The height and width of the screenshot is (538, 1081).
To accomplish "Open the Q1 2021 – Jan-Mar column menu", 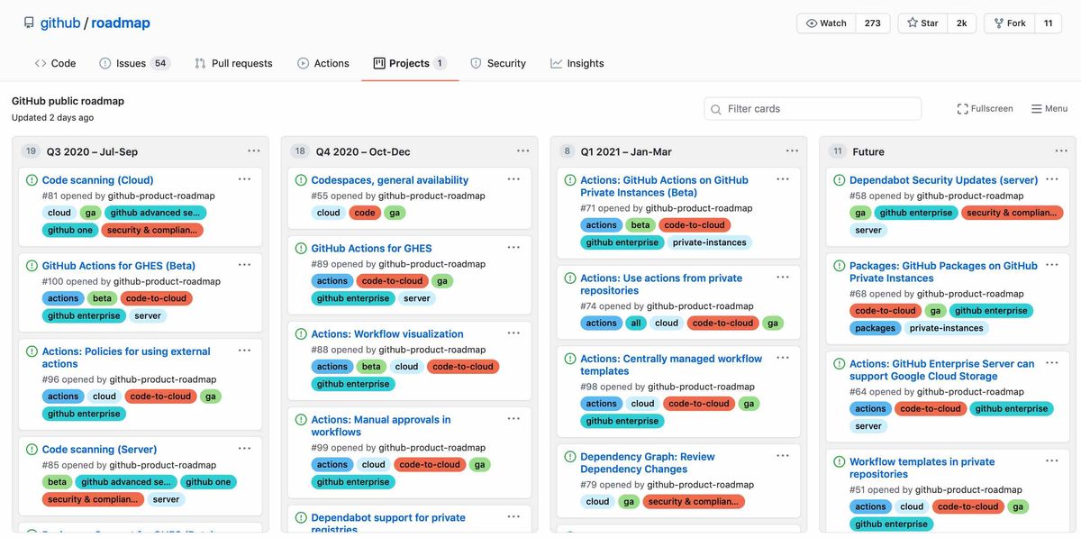I will (x=792, y=151).
